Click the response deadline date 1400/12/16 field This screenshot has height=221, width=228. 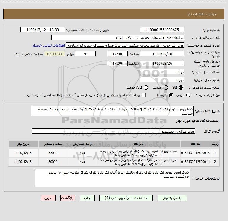(162, 54)
